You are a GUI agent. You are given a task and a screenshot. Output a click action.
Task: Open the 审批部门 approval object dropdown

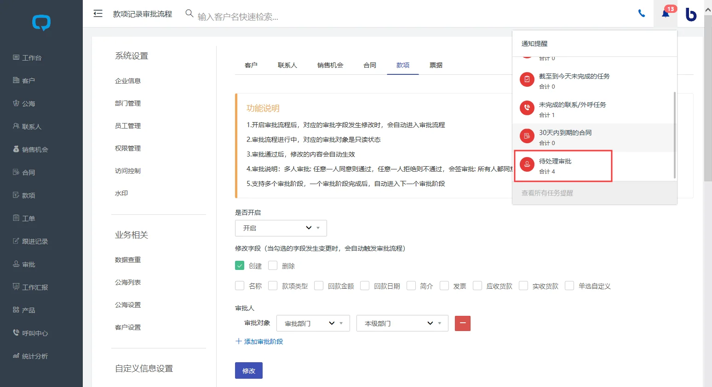(x=313, y=323)
